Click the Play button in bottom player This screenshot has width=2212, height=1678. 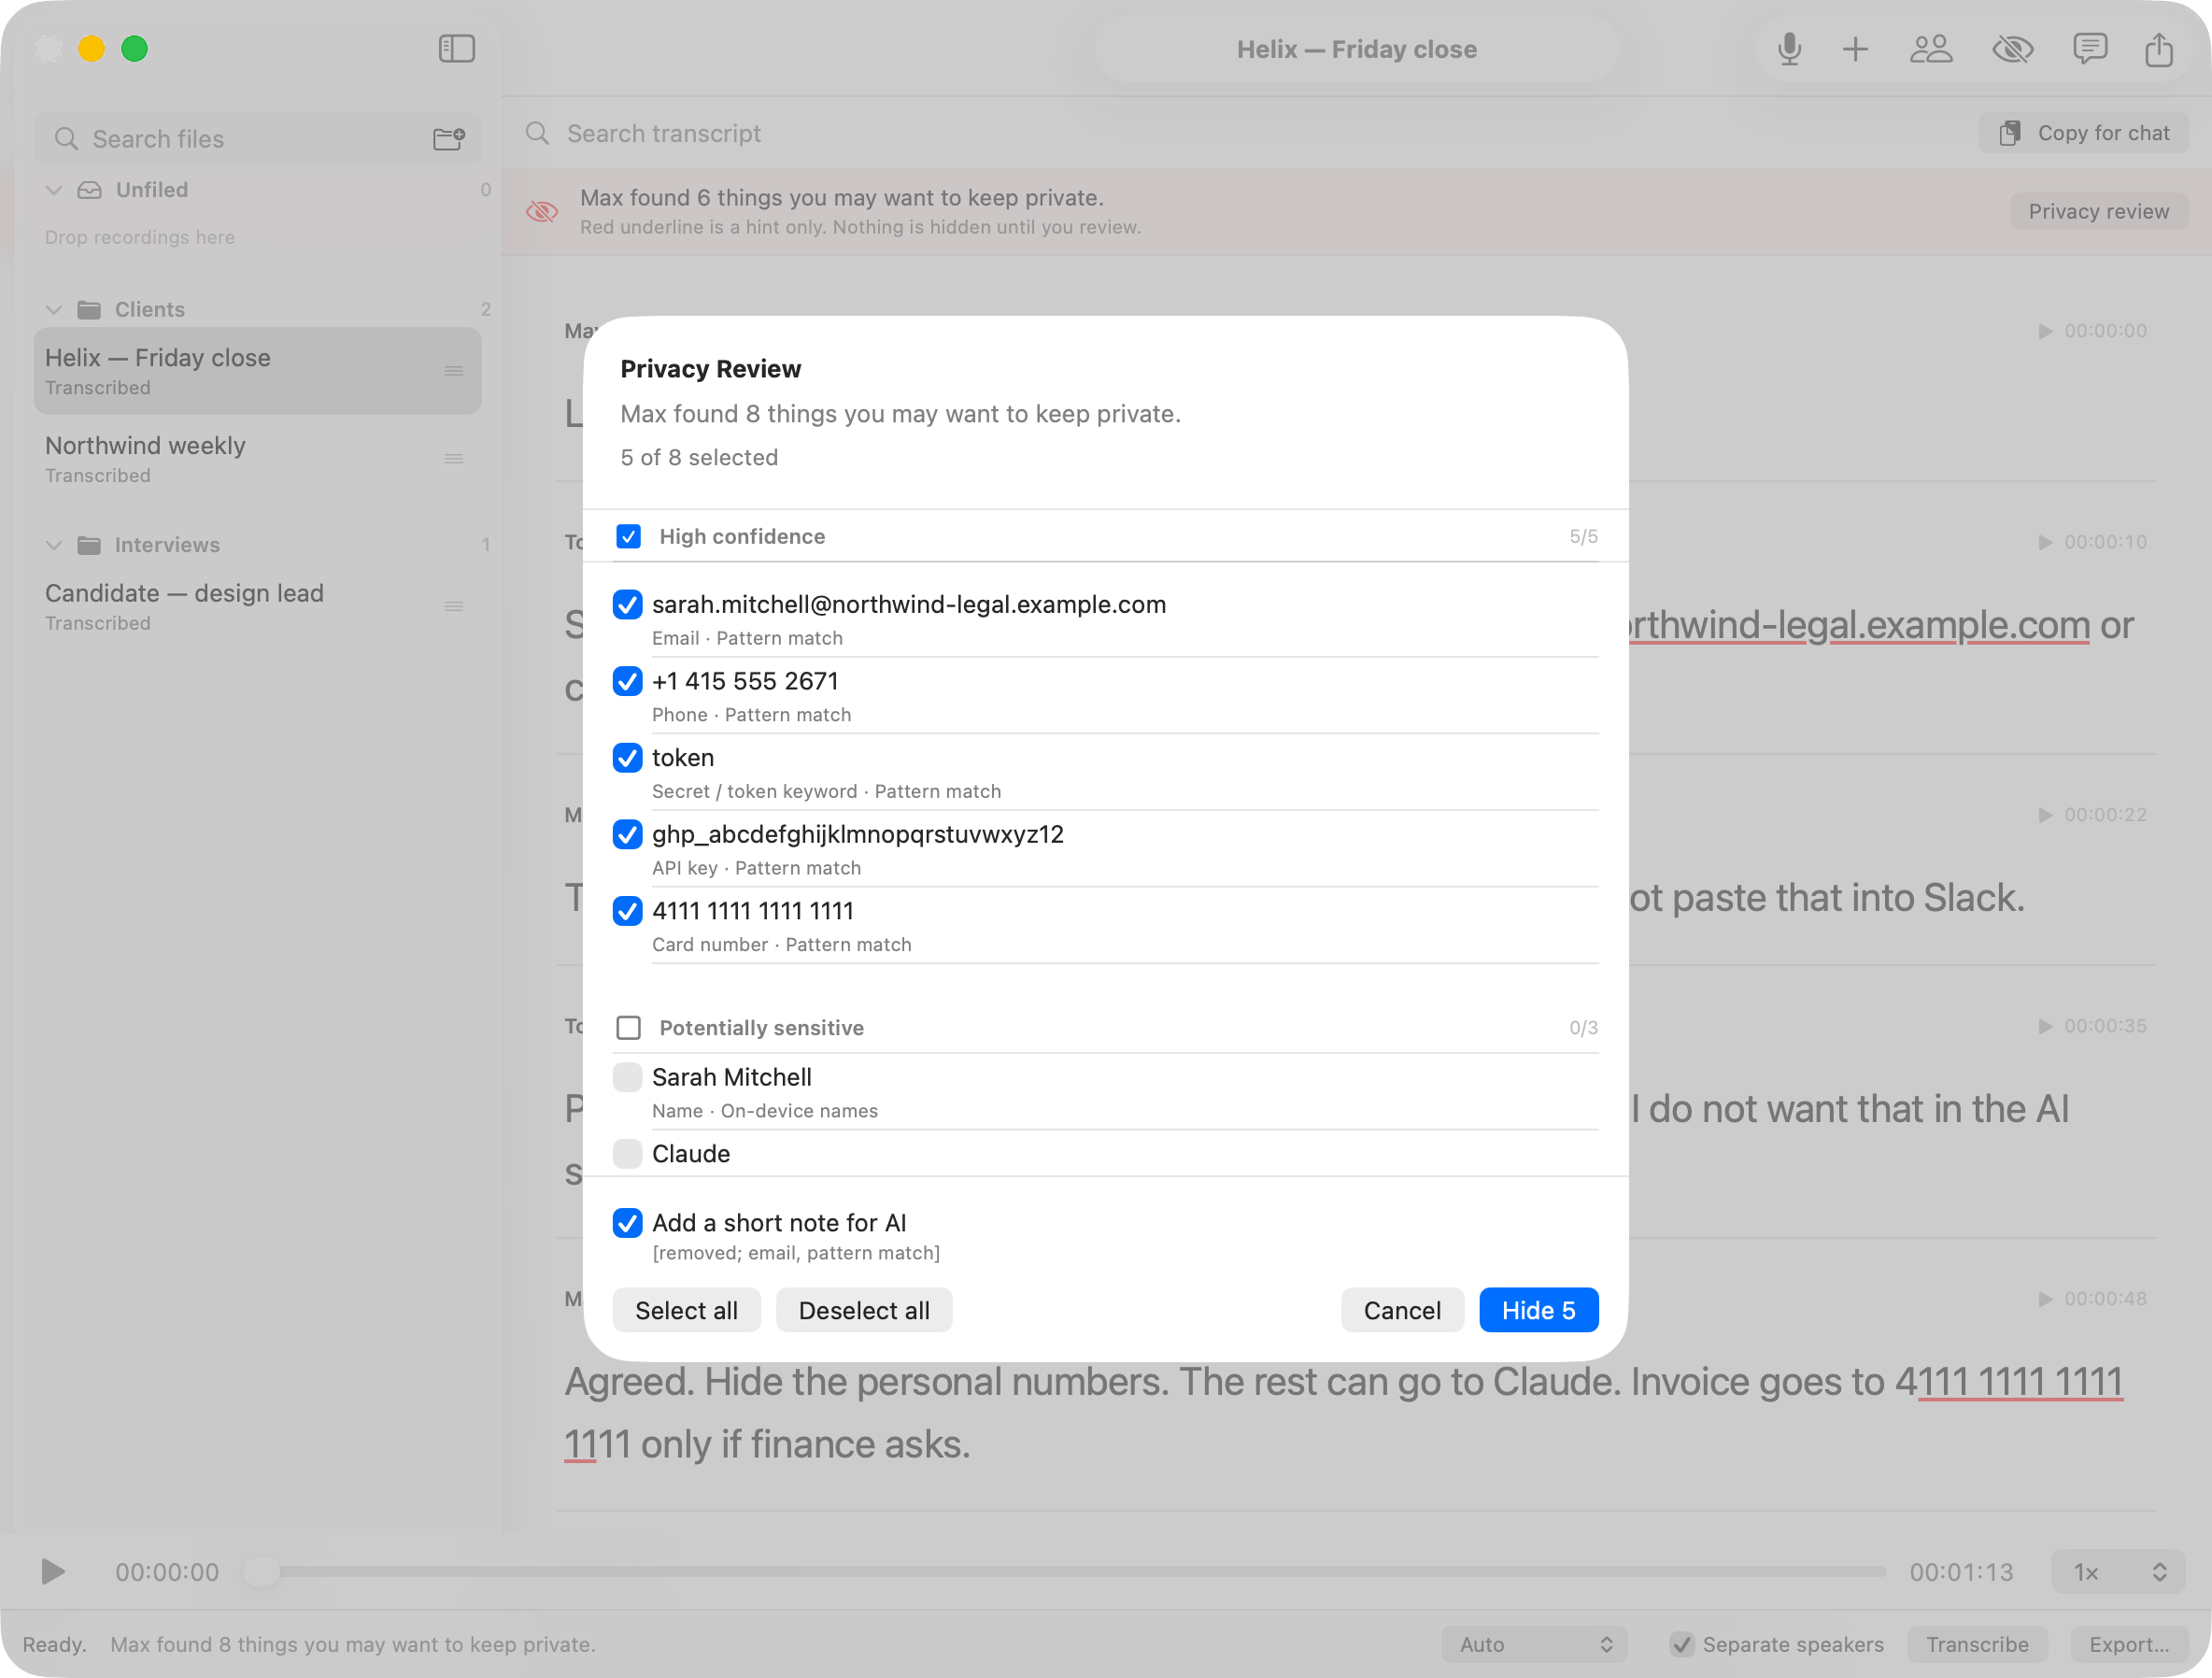point(53,1572)
